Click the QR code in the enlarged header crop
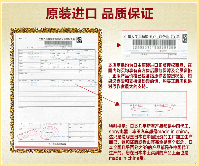Screen dimensions: 199x166 click(185, 38)
